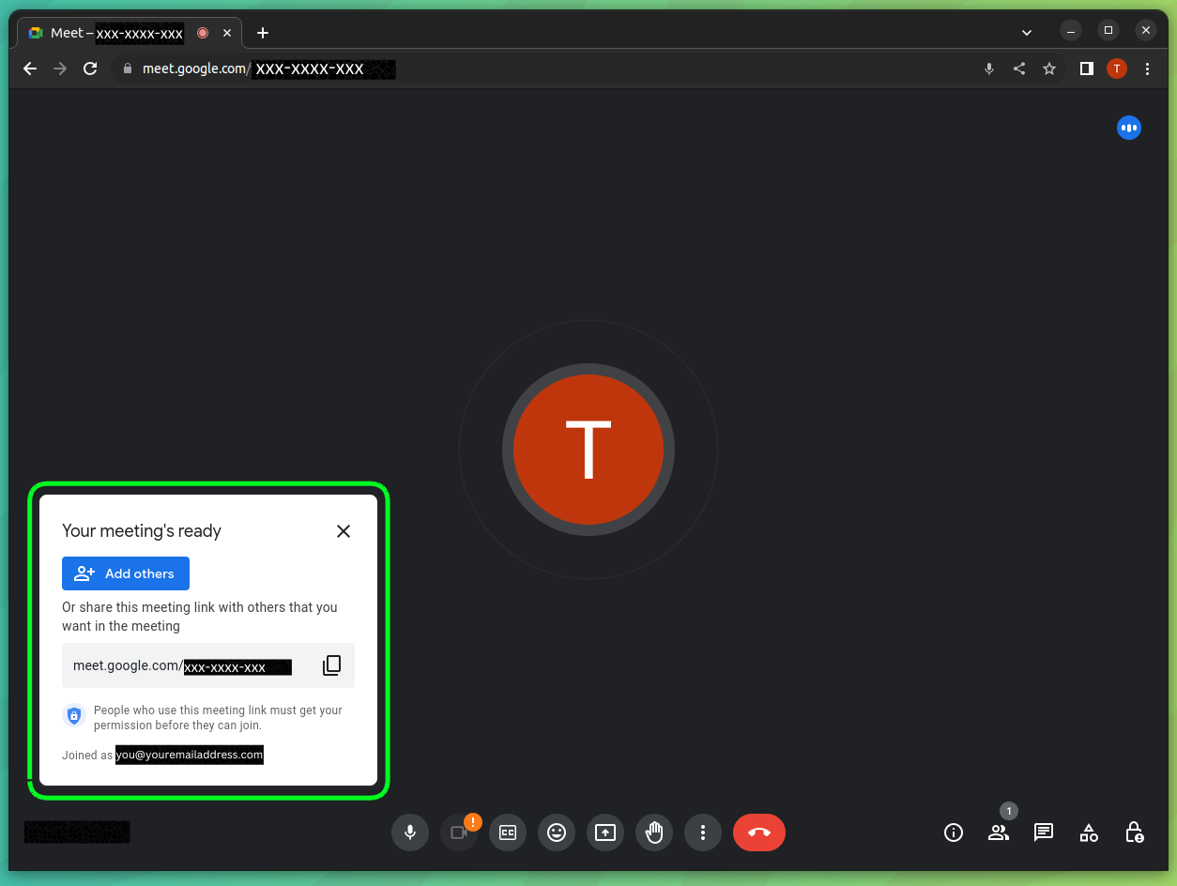The height and width of the screenshot is (886, 1177).
Task: Click the blue status indicator in the corner
Action: pos(1128,127)
